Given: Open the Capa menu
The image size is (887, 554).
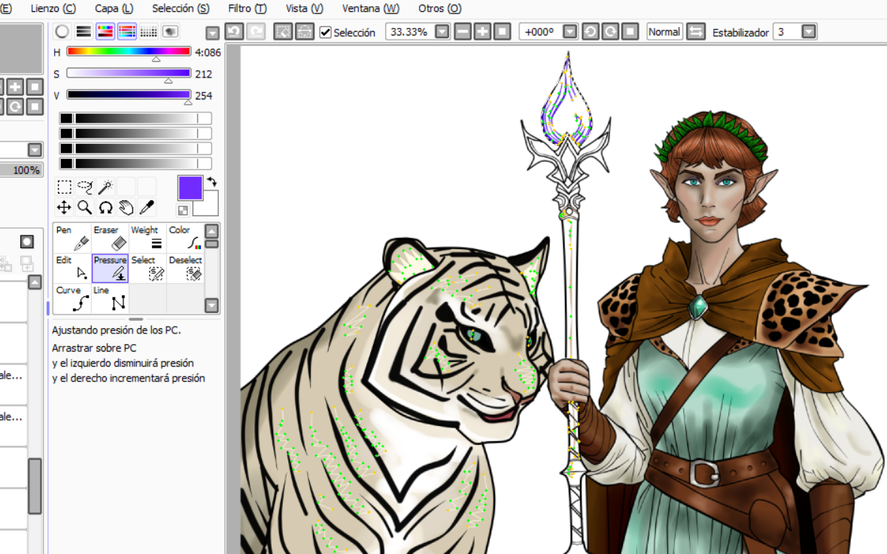Looking at the screenshot, I should click(x=114, y=8).
